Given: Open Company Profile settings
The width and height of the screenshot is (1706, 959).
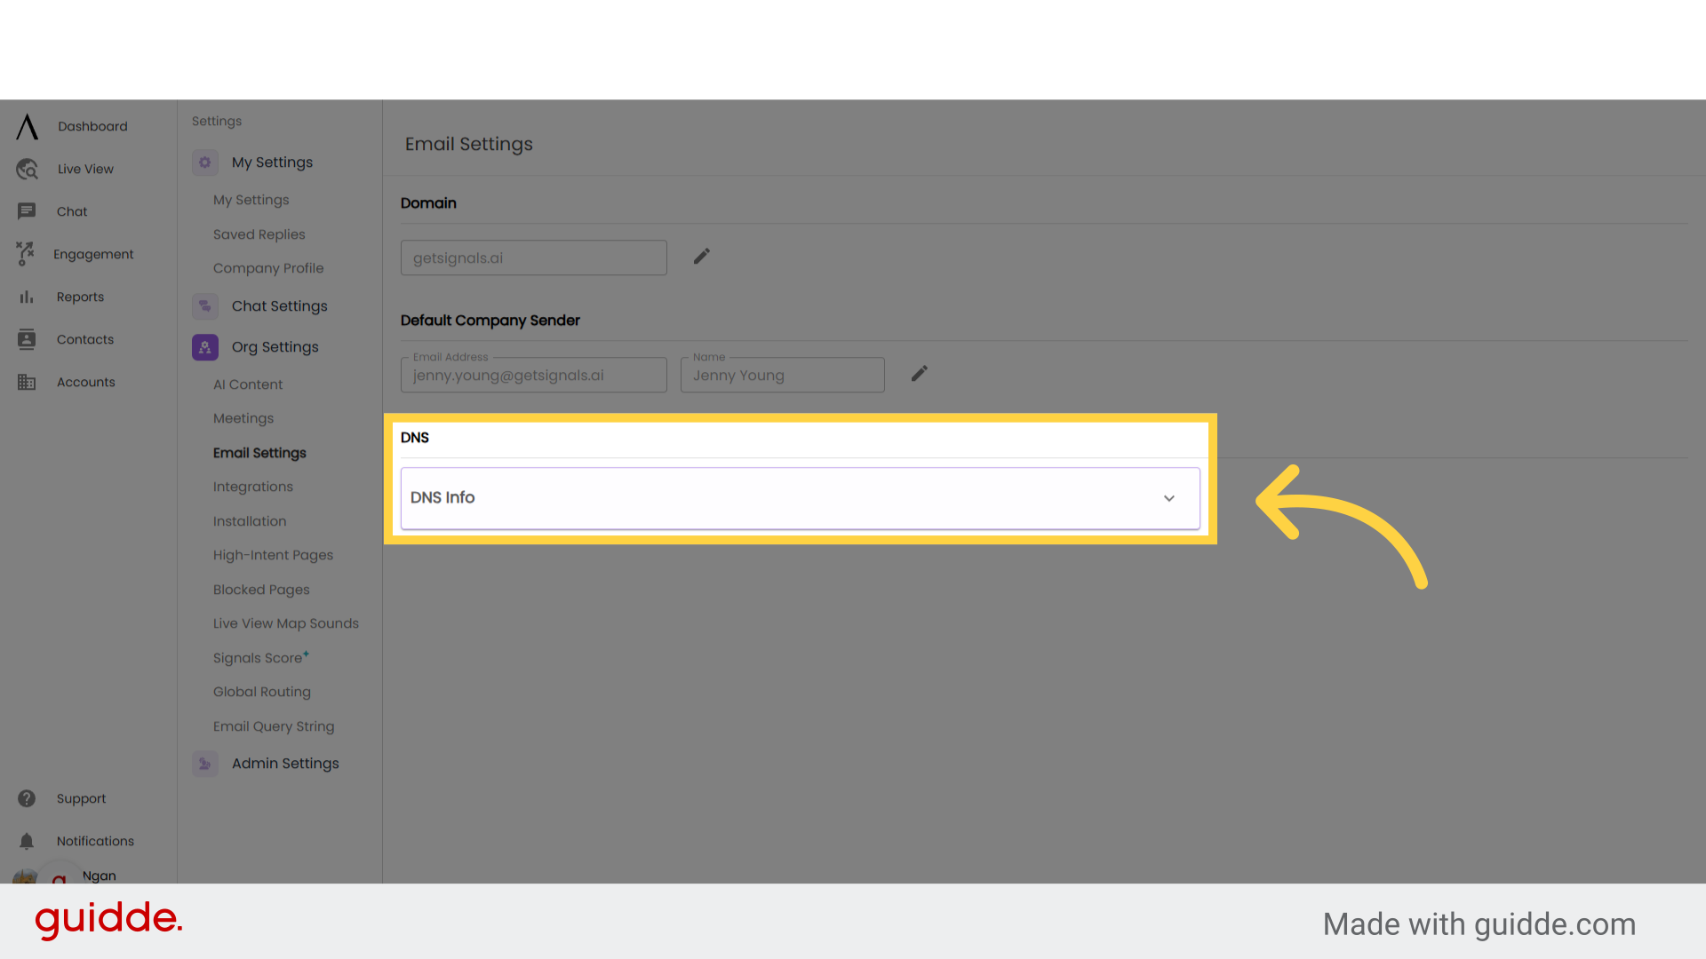Looking at the screenshot, I should tap(268, 268).
